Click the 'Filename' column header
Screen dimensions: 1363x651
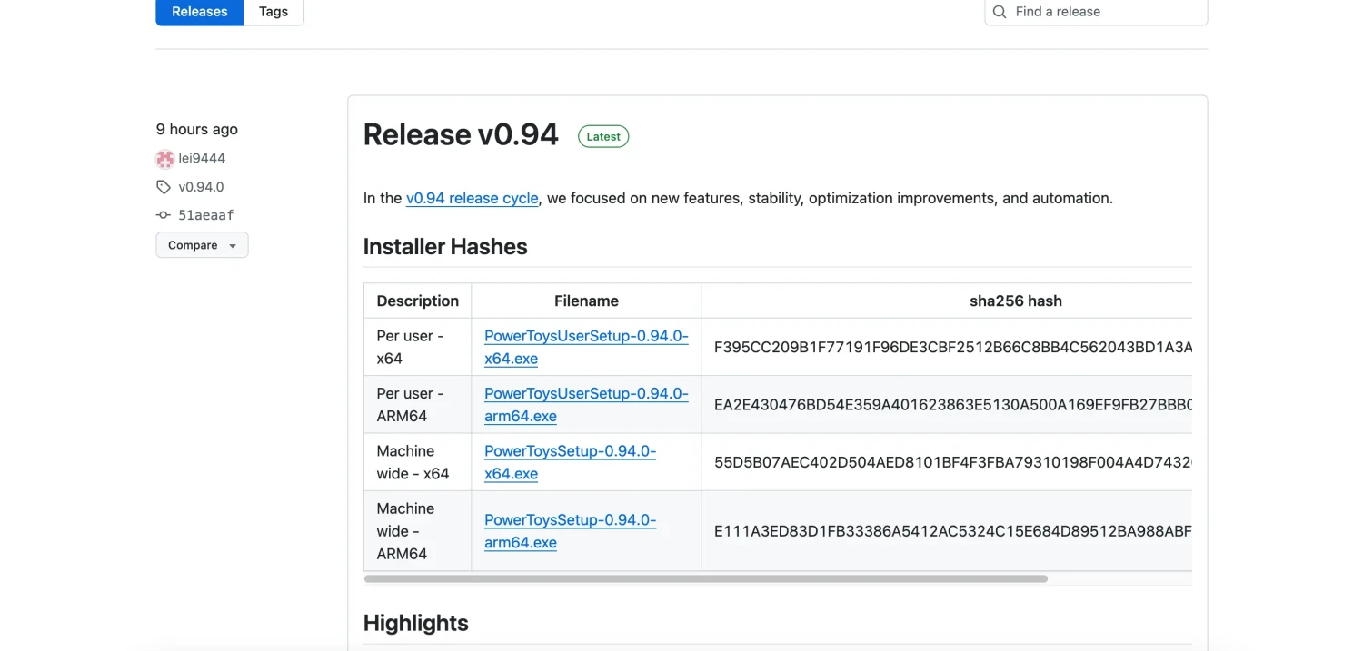[586, 301]
